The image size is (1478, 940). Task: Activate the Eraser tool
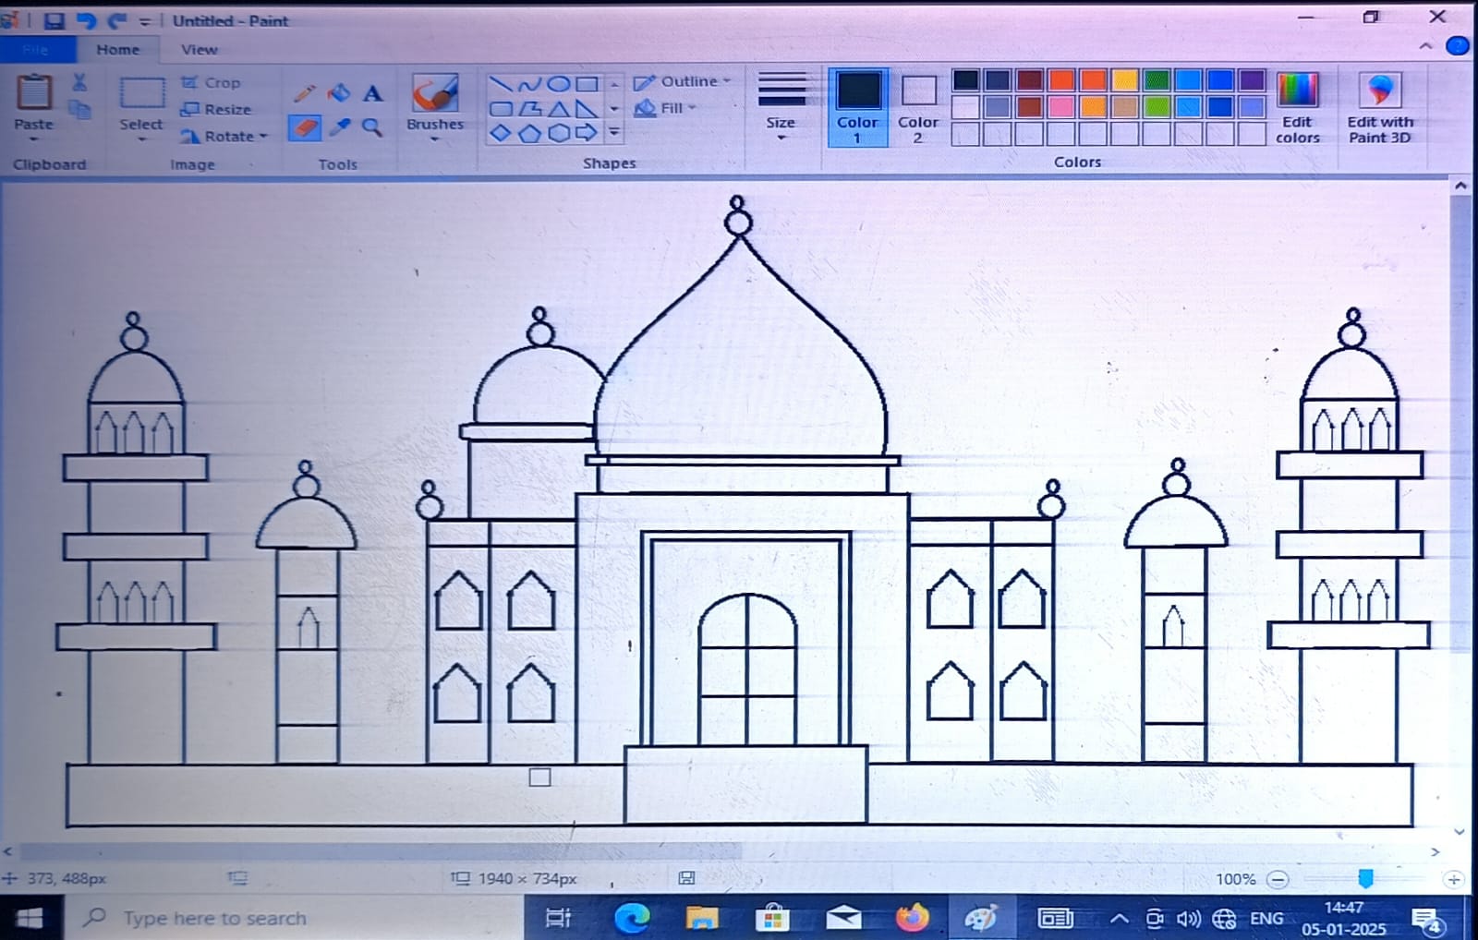pyautogui.click(x=304, y=127)
